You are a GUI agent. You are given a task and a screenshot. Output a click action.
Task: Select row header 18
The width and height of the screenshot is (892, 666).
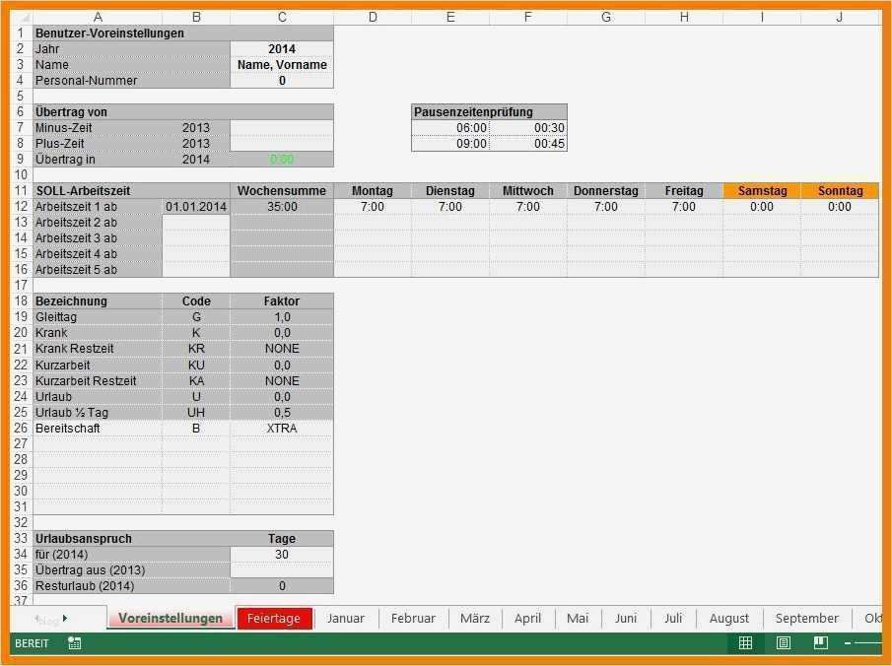point(21,301)
